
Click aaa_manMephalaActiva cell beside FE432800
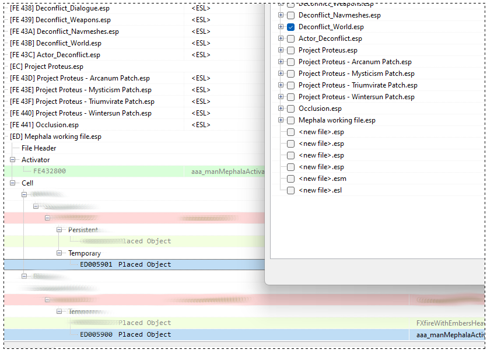pyautogui.click(x=227, y=172)
